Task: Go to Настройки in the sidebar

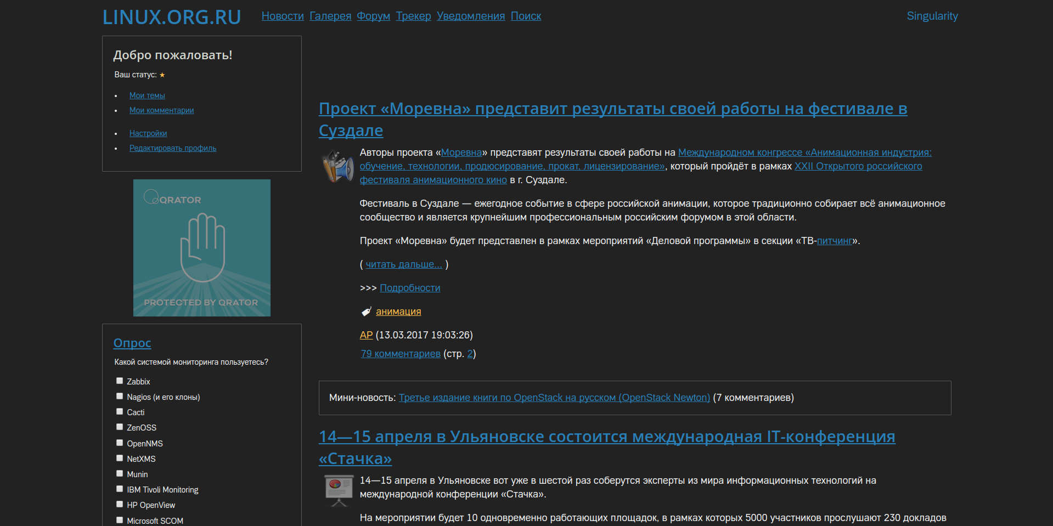Action: point(148,133)
